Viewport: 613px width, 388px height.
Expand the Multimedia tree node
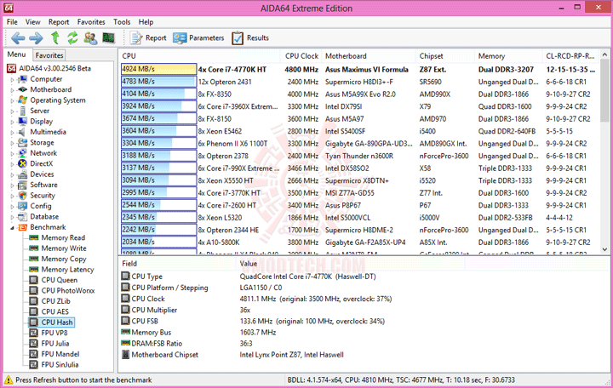pos(12,132)
